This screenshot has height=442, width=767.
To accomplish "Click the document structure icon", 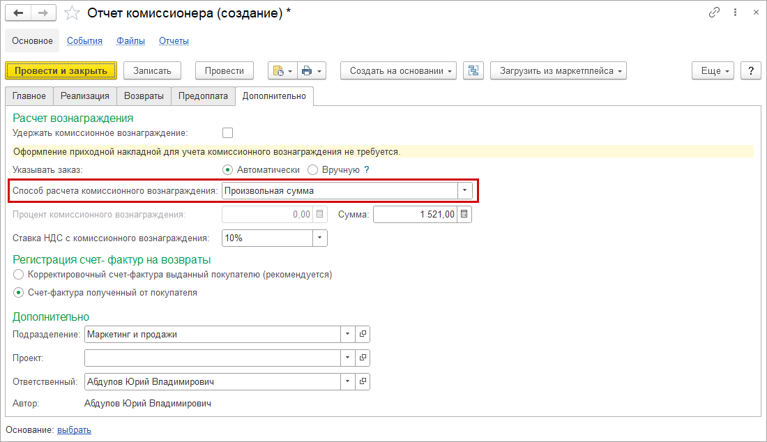I will 473,70.
